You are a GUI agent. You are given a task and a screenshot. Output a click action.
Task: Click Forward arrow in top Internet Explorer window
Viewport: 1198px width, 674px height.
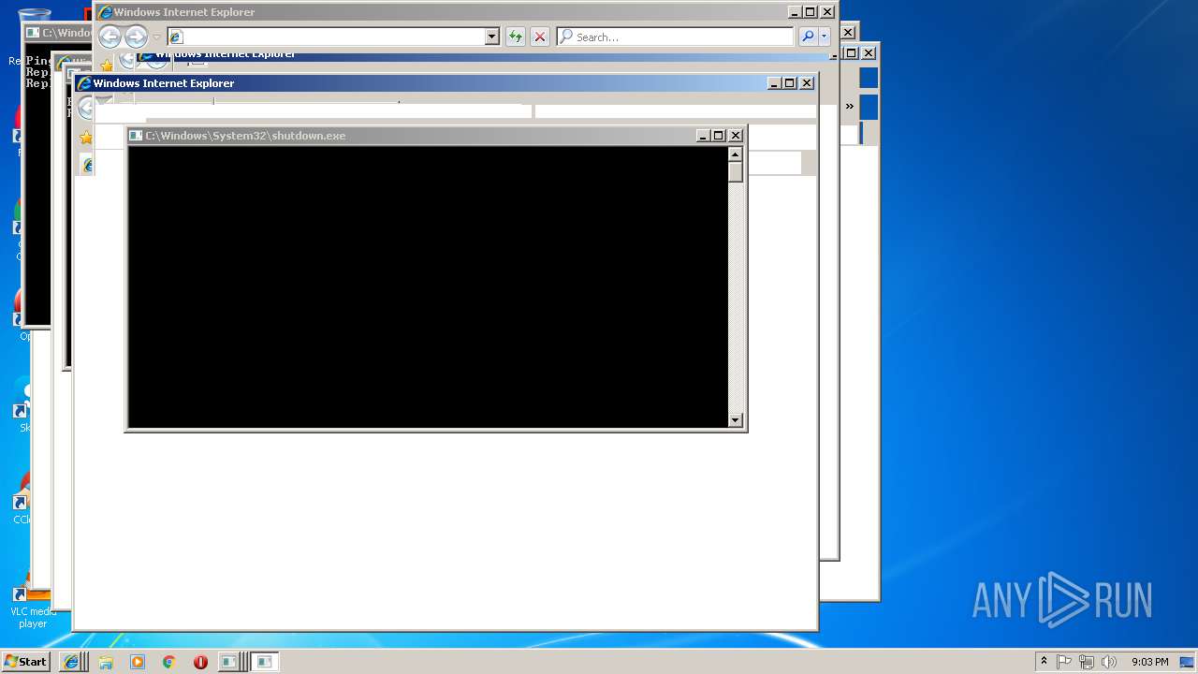point(137,37)
